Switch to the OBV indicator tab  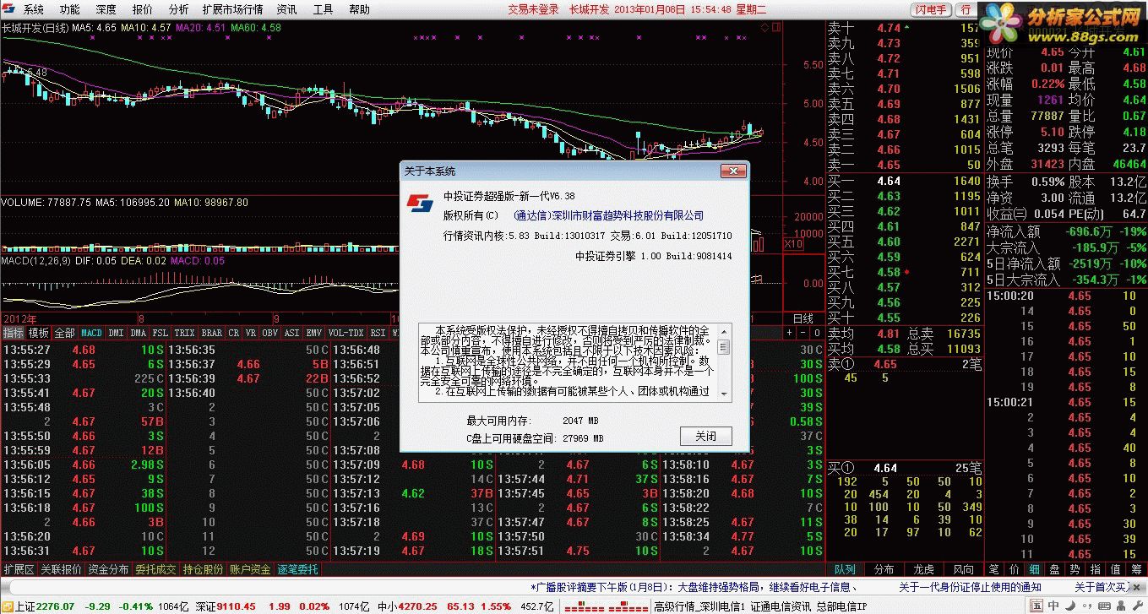click(x=270, y=333)
